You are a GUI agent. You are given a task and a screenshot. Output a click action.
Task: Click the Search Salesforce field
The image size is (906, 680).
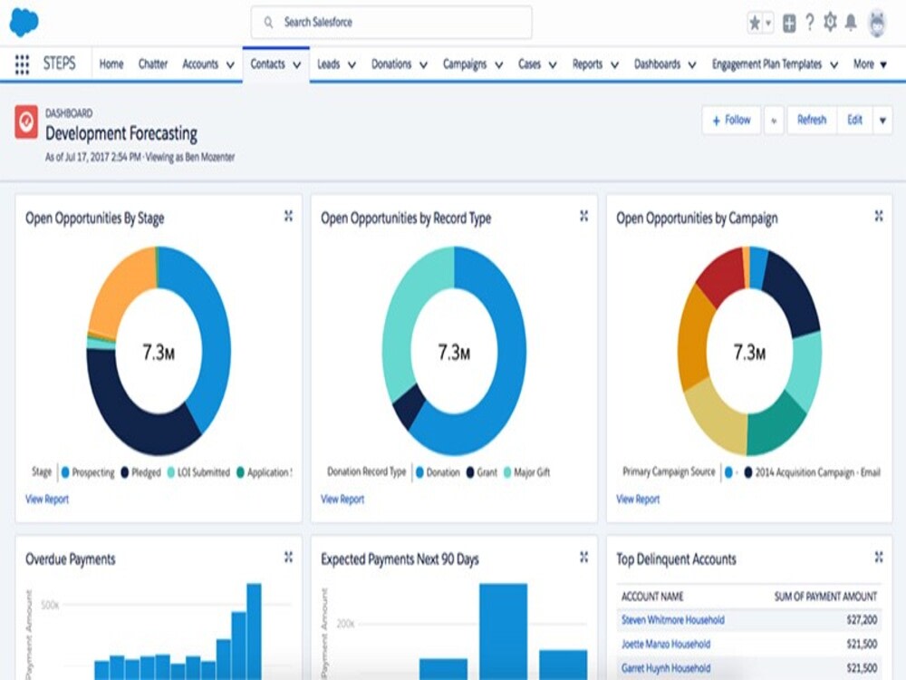[x=390, y=22]
